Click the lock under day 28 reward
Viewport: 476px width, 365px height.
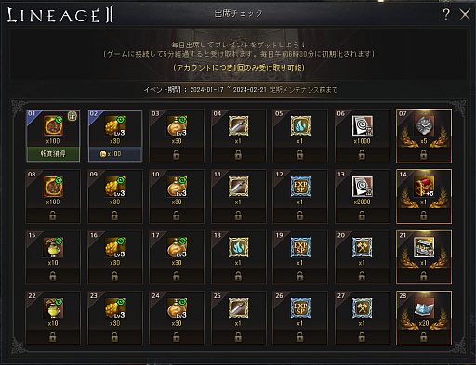[424, 336]
